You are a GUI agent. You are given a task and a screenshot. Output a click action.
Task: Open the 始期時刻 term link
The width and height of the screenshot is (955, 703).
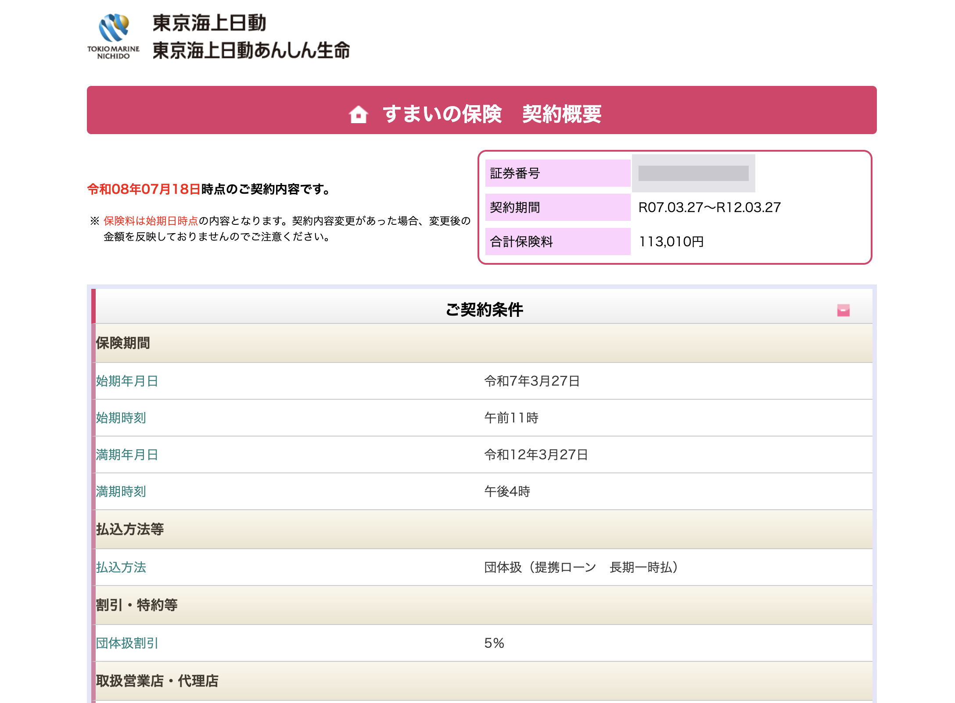click(x=121, y=418)
